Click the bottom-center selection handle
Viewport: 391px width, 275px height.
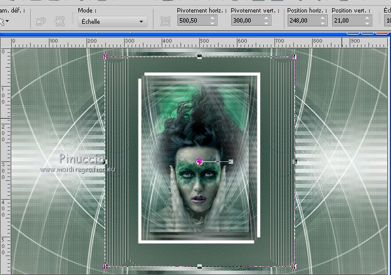point(199,266)
